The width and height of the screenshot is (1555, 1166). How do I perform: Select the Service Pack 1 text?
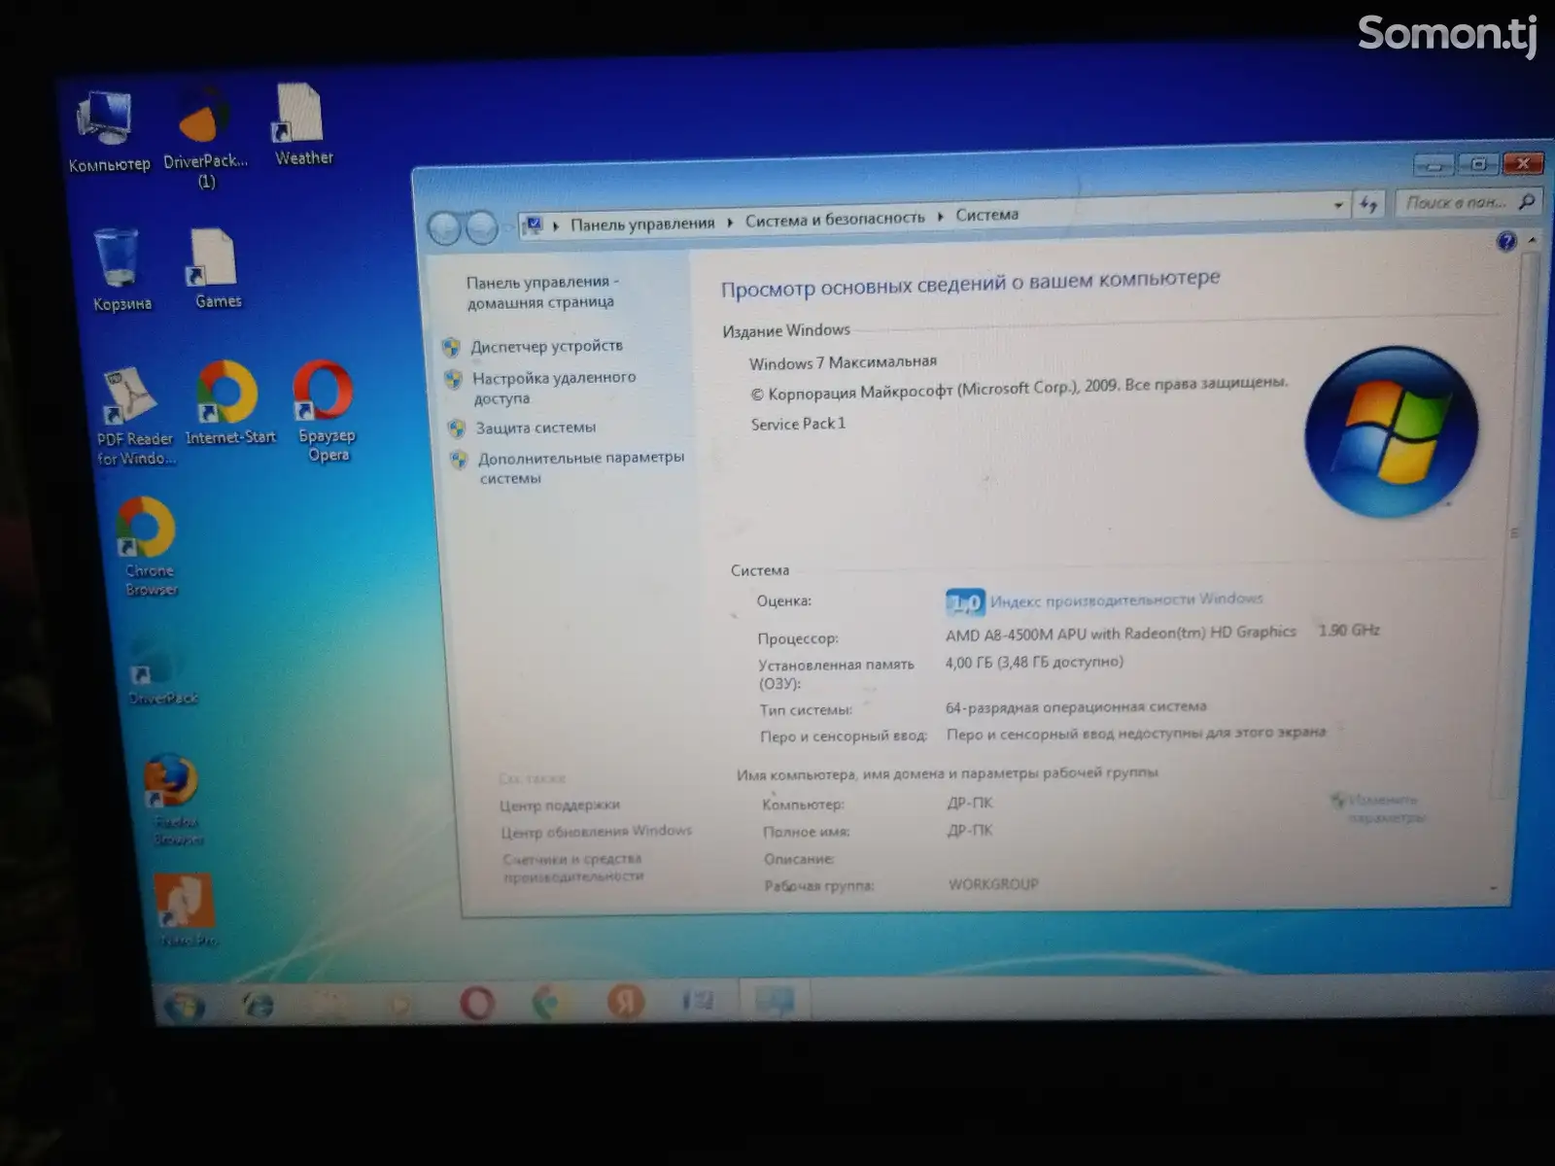click(798, 424)
